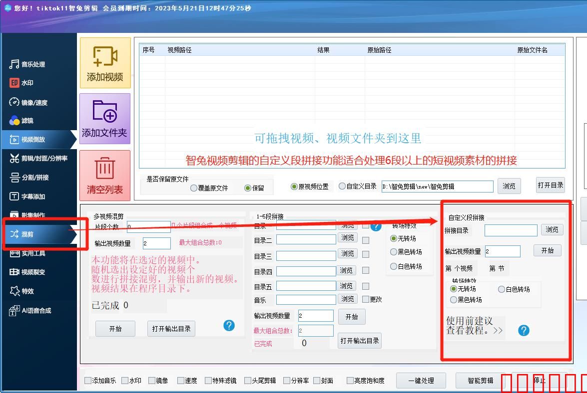Click 打开输出目录 in 1-5段拼接 panel
Screen dimensions: 587x393
(359, 341)
